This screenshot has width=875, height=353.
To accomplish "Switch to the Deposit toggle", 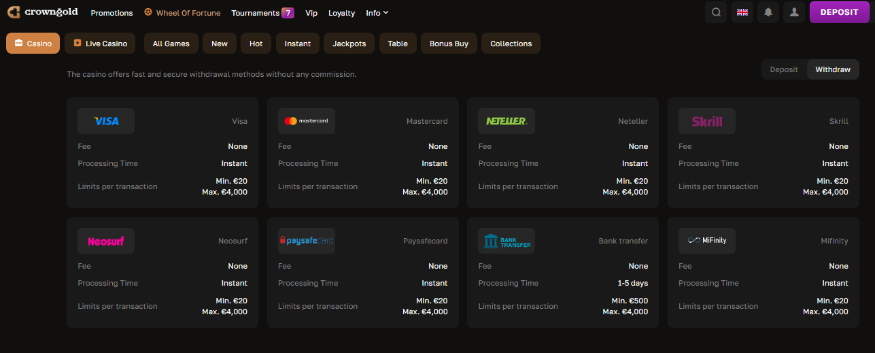I will (x=783, y=69).
